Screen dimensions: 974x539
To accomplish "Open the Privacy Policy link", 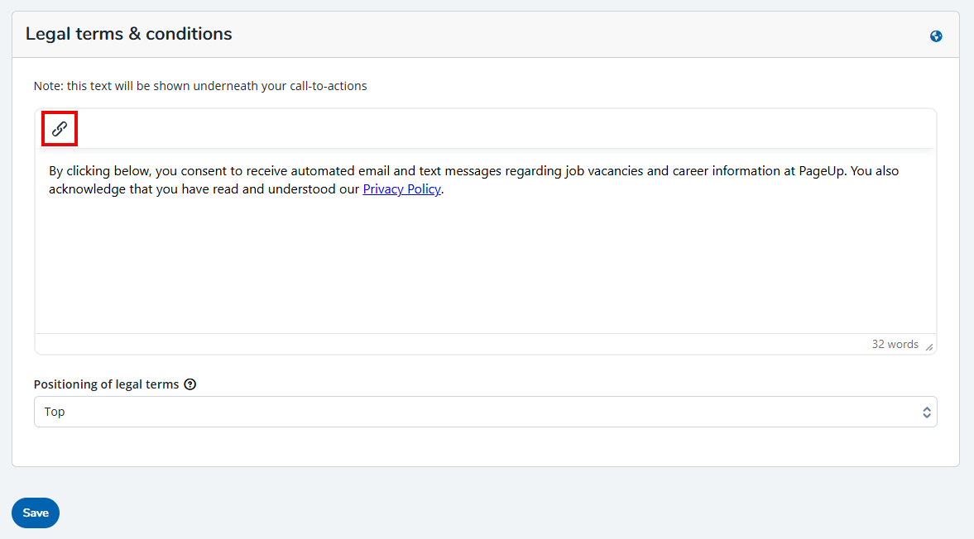I will point(401,189).
